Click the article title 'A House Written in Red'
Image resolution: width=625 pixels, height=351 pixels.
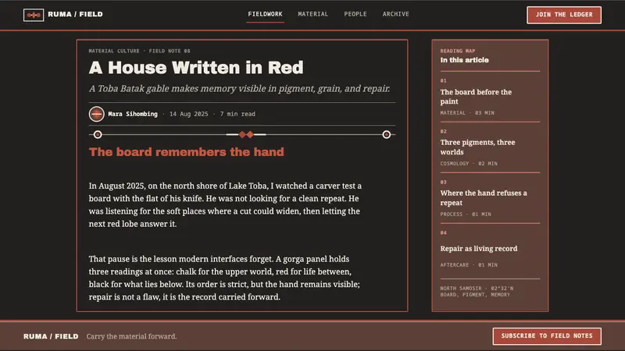click(196, 68)
